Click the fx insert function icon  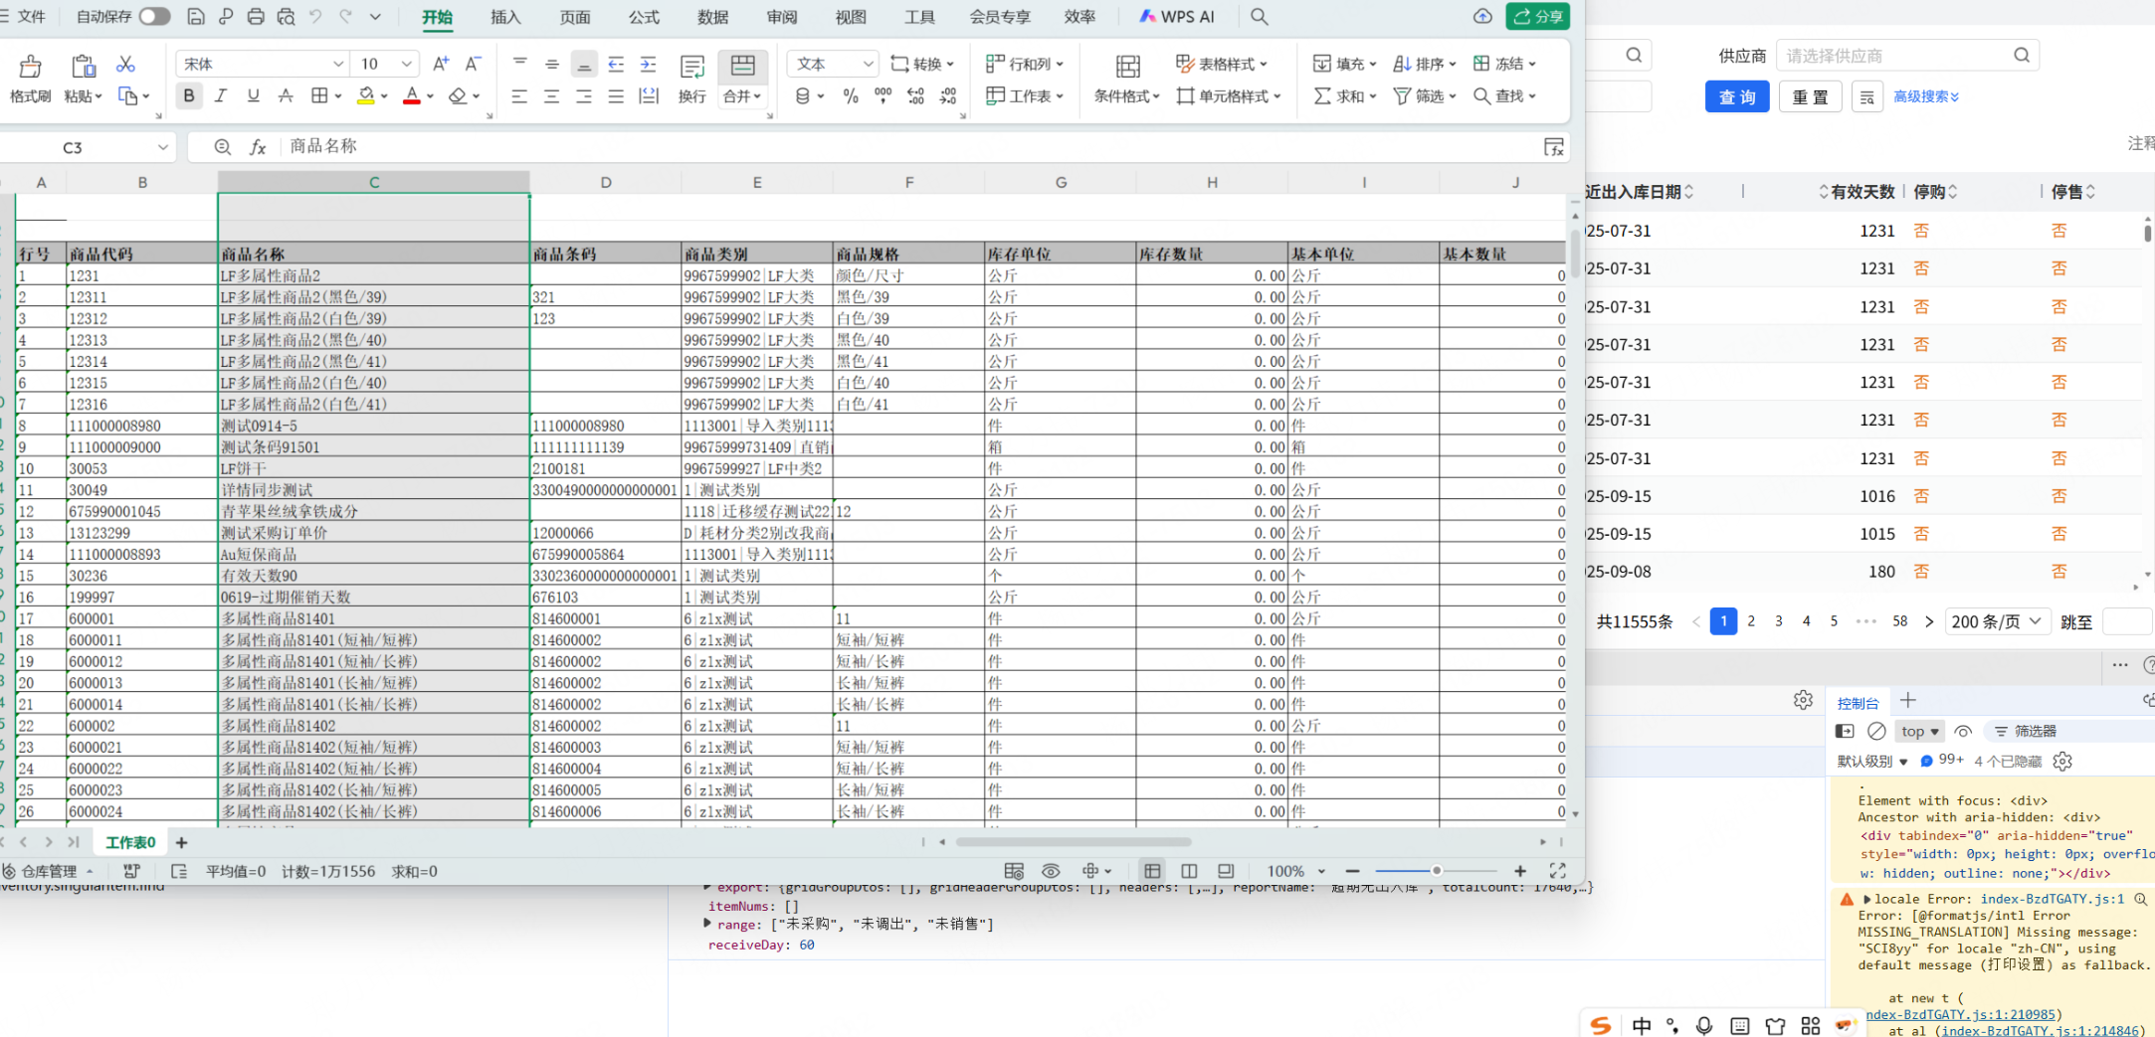pyautogui.click(x=258, y=147)
